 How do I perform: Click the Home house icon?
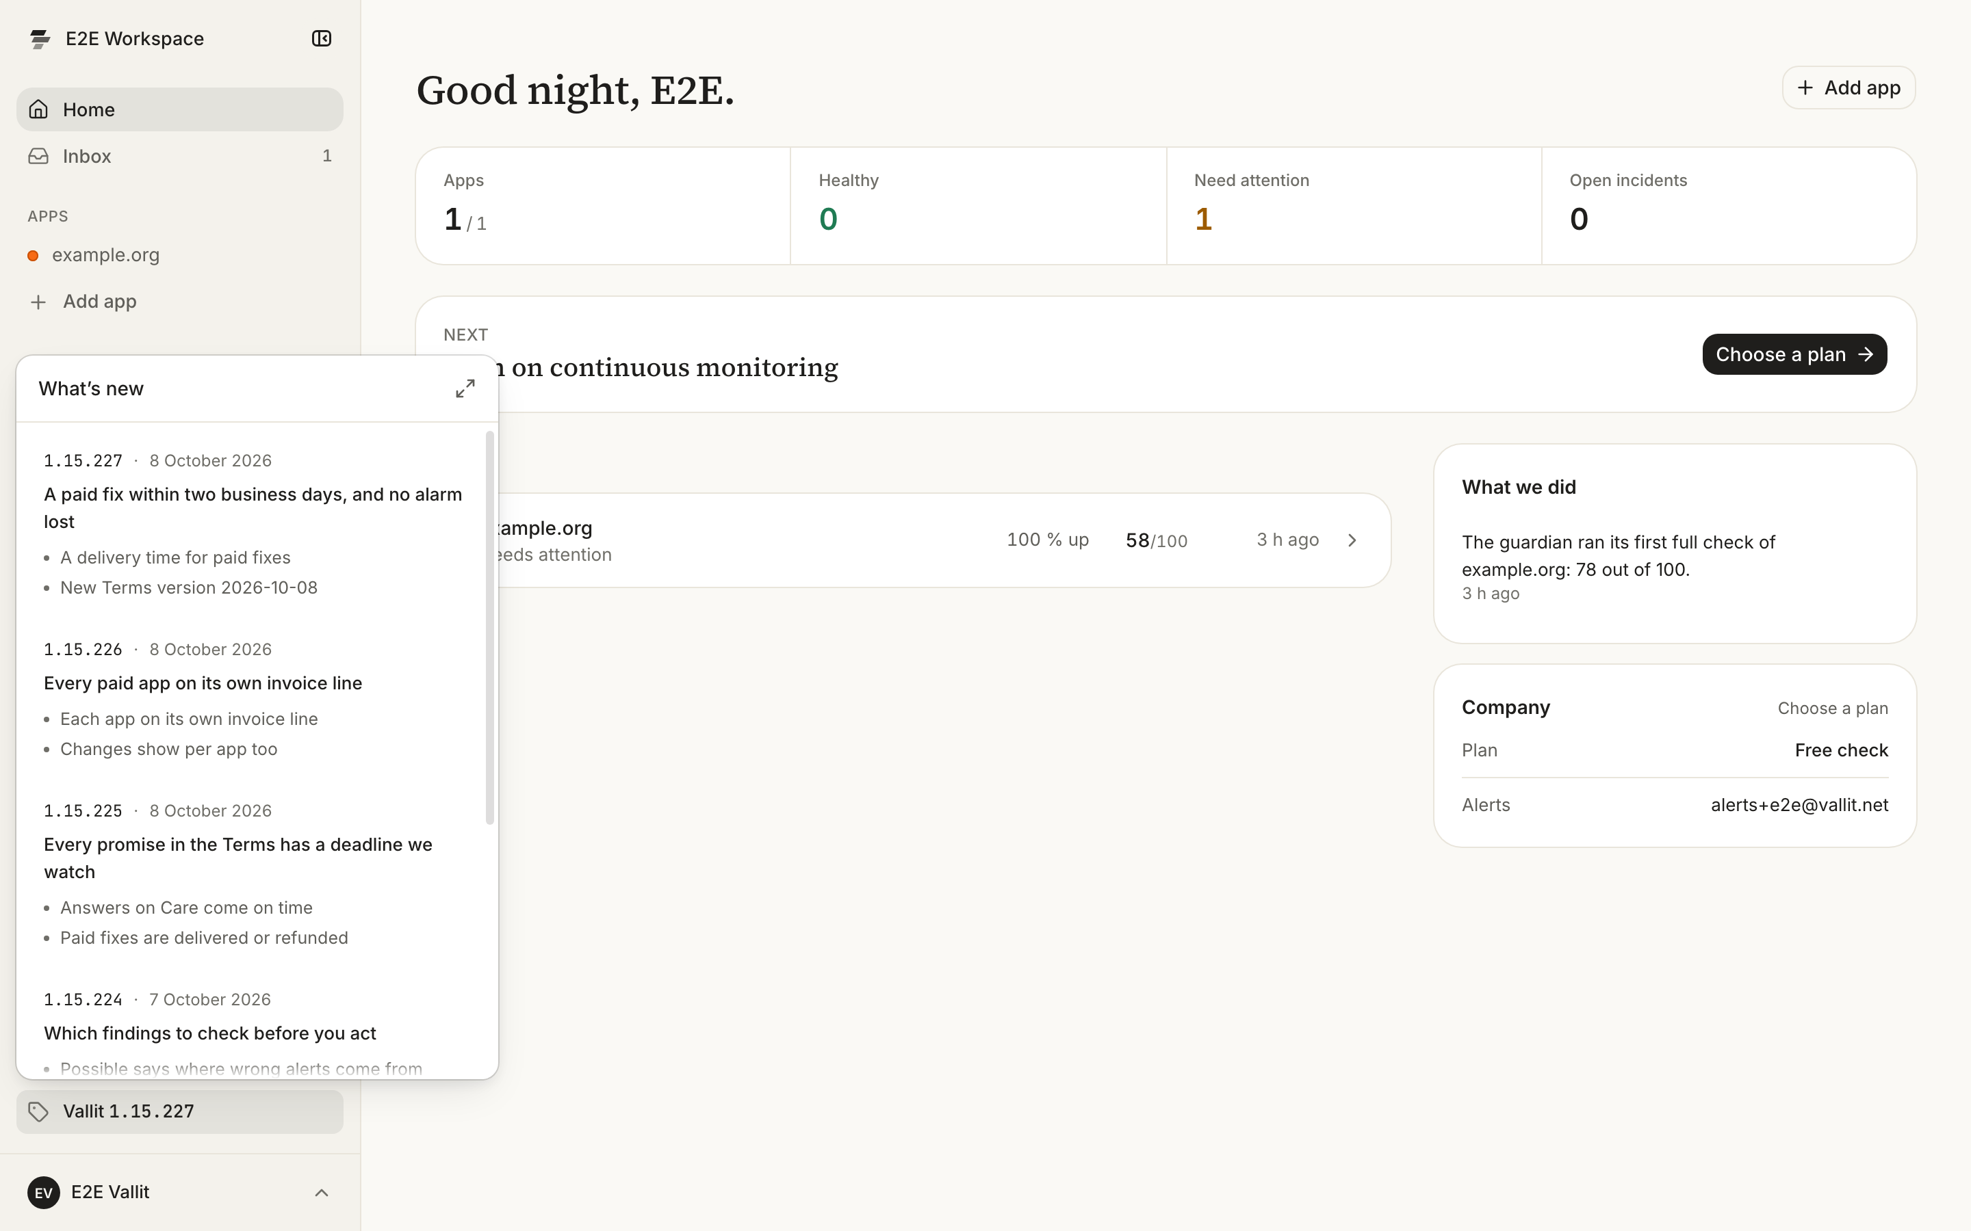(x=38, y=109)
